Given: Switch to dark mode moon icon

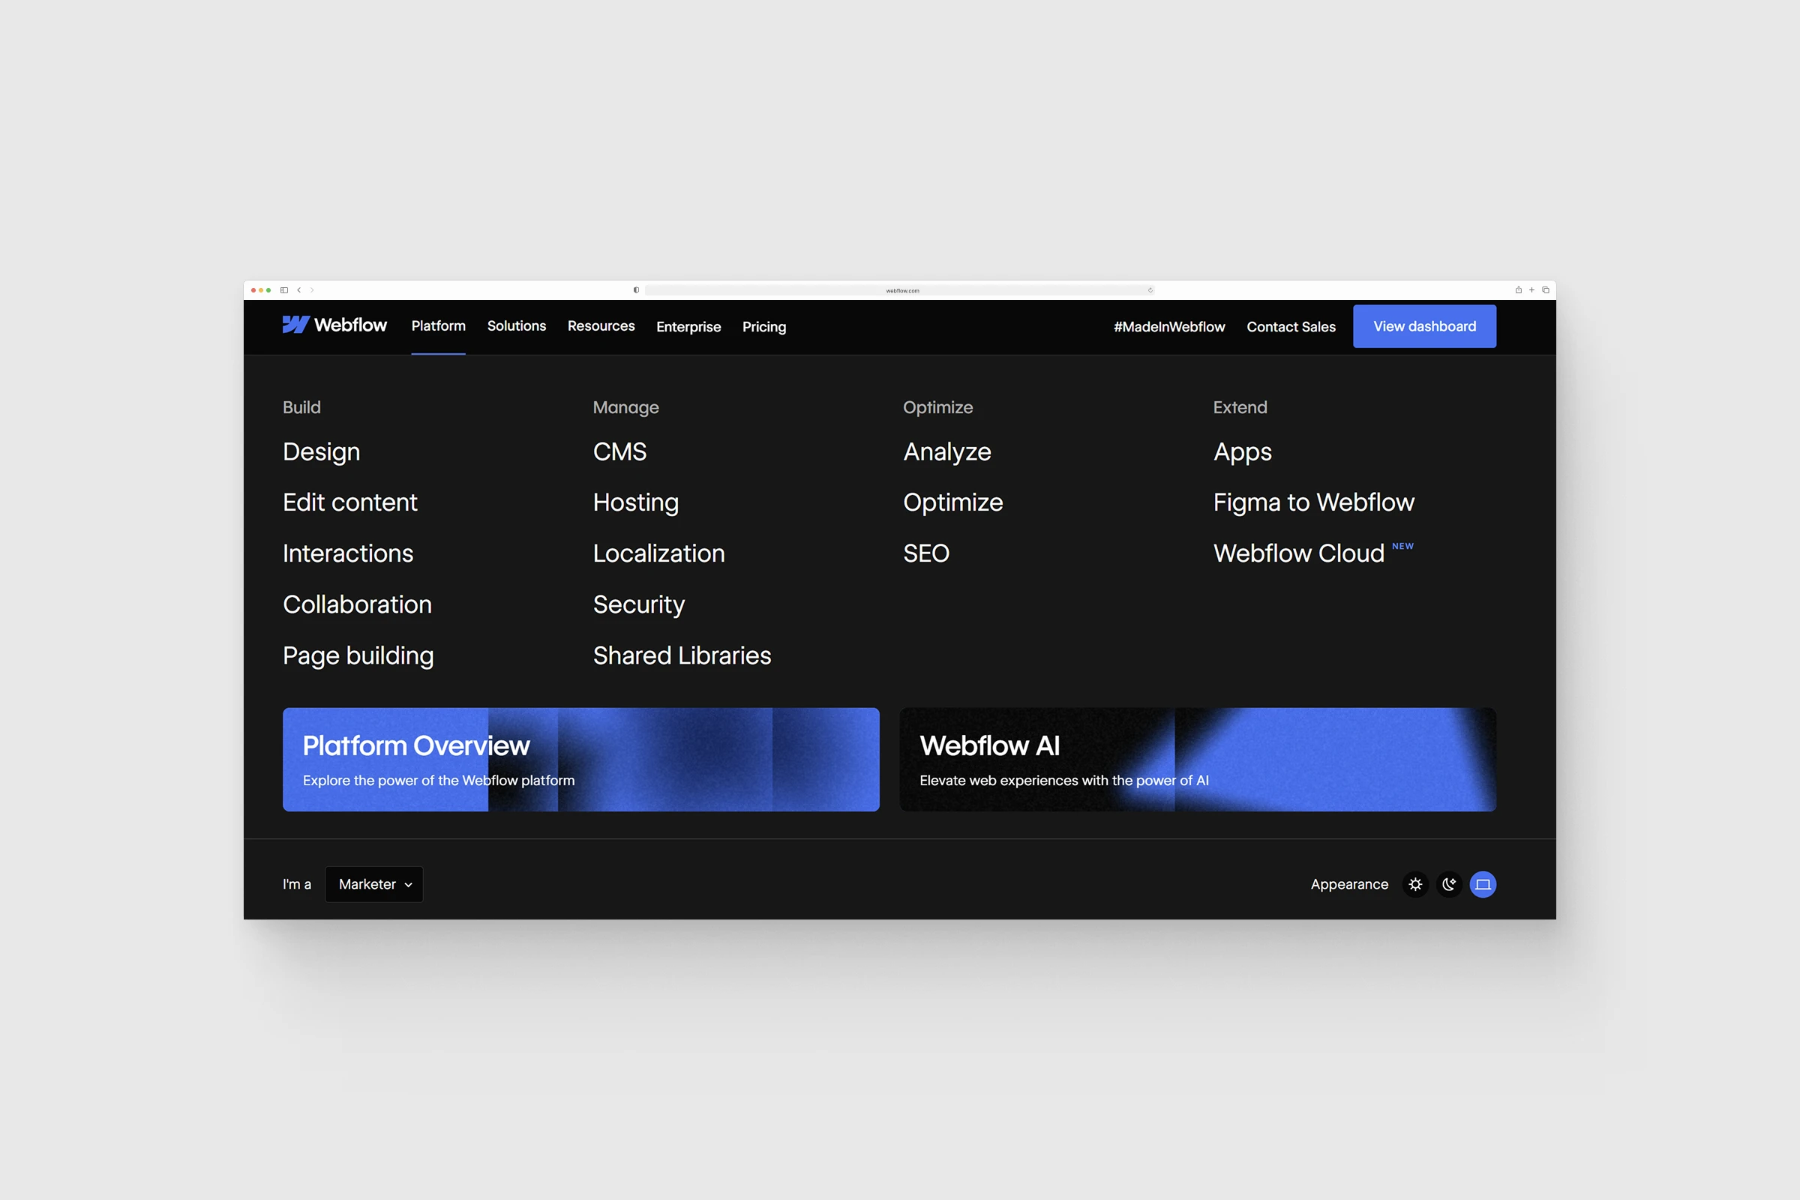Looking at the screenshot, I should [1449, 885].
